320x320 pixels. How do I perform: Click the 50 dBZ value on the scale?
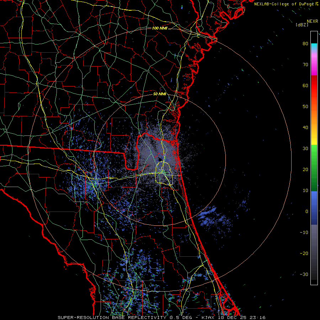(x=305, y=107)
